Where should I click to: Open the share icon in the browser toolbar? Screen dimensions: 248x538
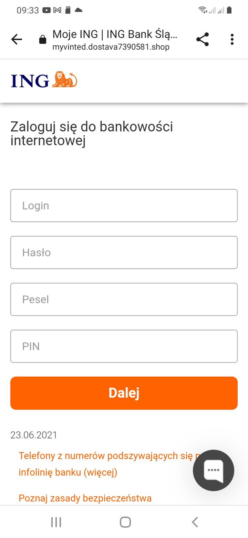tap(203, 39)
